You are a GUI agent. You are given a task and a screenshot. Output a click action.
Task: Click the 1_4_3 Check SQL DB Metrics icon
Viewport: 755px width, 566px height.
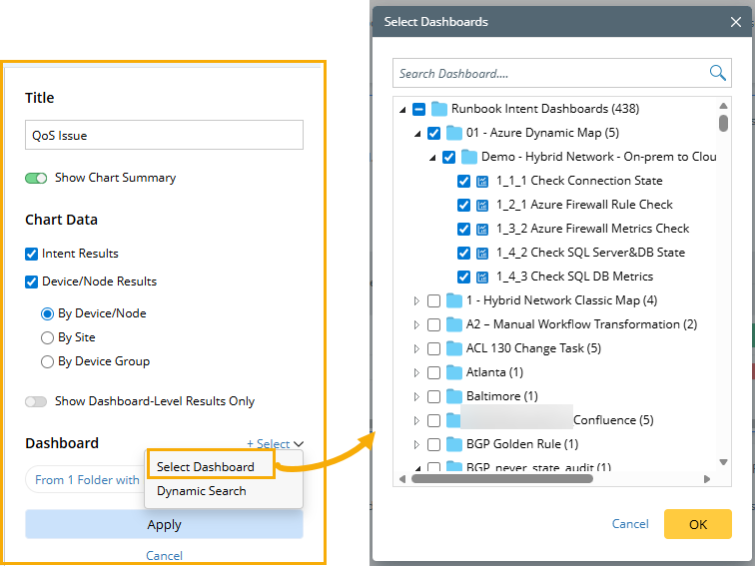click(483, 277)
